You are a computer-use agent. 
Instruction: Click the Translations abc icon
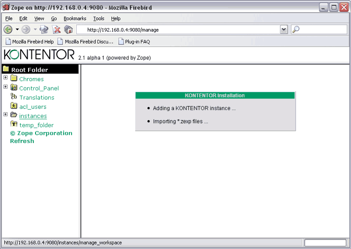point(14,97)
